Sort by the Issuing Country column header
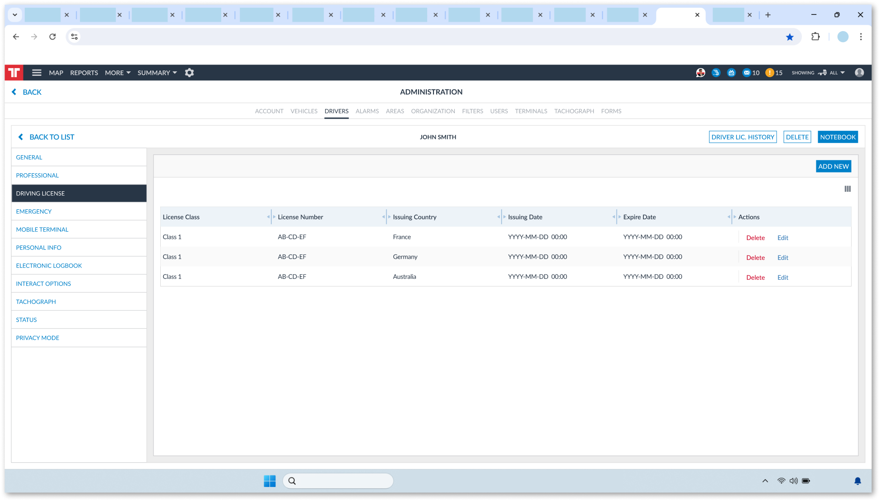The height and width of the screenshot is (501, 880). tap(414, 217)
